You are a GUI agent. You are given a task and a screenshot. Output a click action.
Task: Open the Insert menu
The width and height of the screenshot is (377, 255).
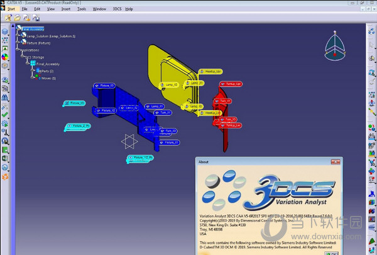point(65,9)
